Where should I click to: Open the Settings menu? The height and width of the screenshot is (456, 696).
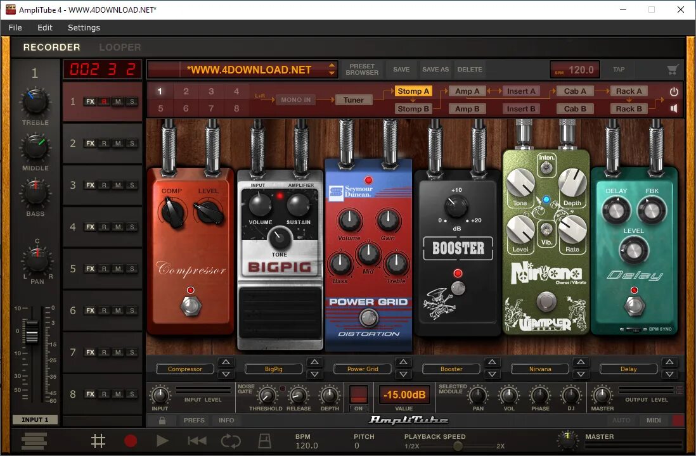pyautogui.click(x=84, y=27)
